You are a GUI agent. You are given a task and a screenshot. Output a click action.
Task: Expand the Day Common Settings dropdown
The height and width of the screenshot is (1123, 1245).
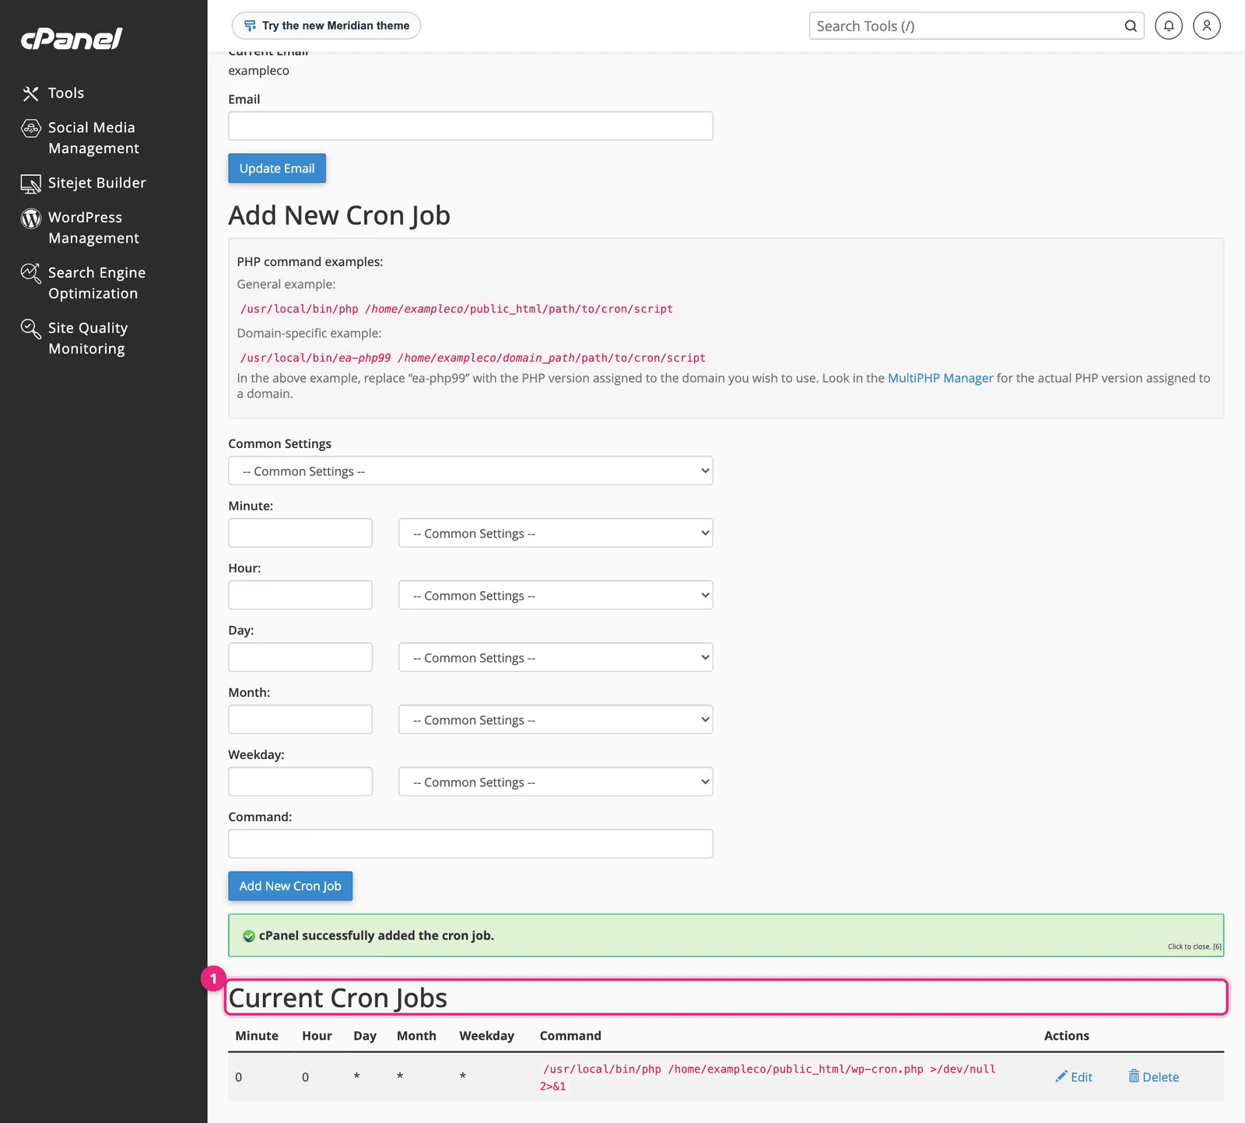[556, 657]
